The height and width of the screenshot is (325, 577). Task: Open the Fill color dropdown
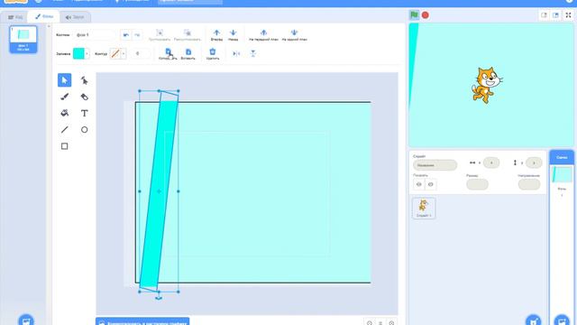pos(87,54)
